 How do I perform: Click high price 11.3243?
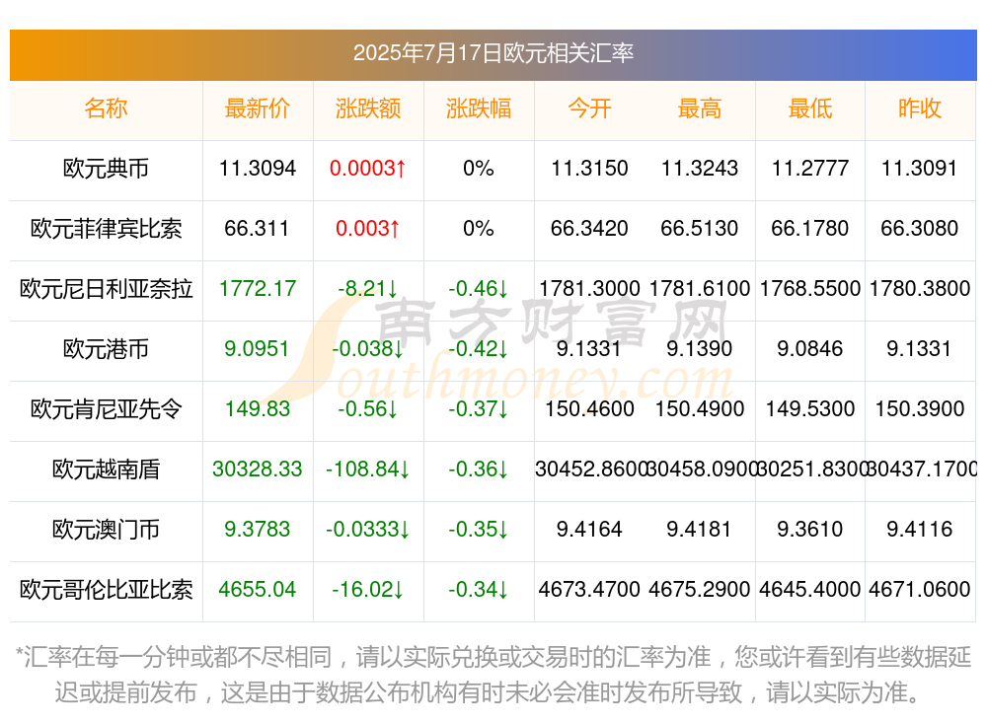700,169
